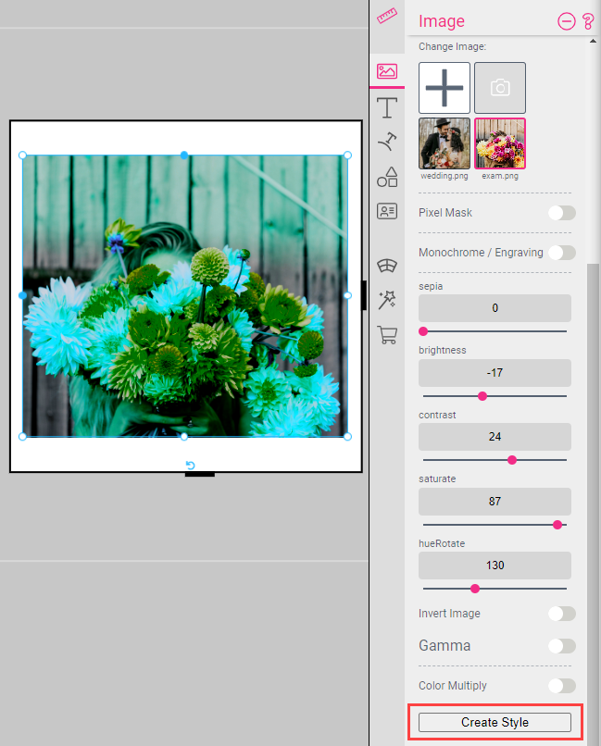Open the camera capture button

[x=500, y=88]
